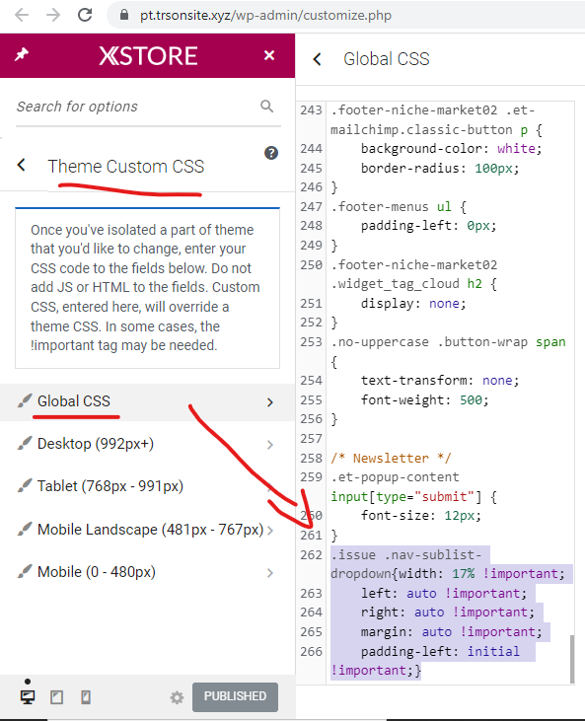
Task: Switch to tablet preview device icon
Action: click(56, 697)
